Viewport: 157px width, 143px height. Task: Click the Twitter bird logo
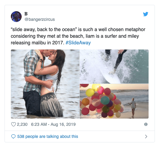146,14
